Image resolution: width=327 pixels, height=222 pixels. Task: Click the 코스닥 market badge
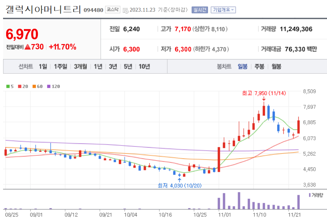pos(113,10)
